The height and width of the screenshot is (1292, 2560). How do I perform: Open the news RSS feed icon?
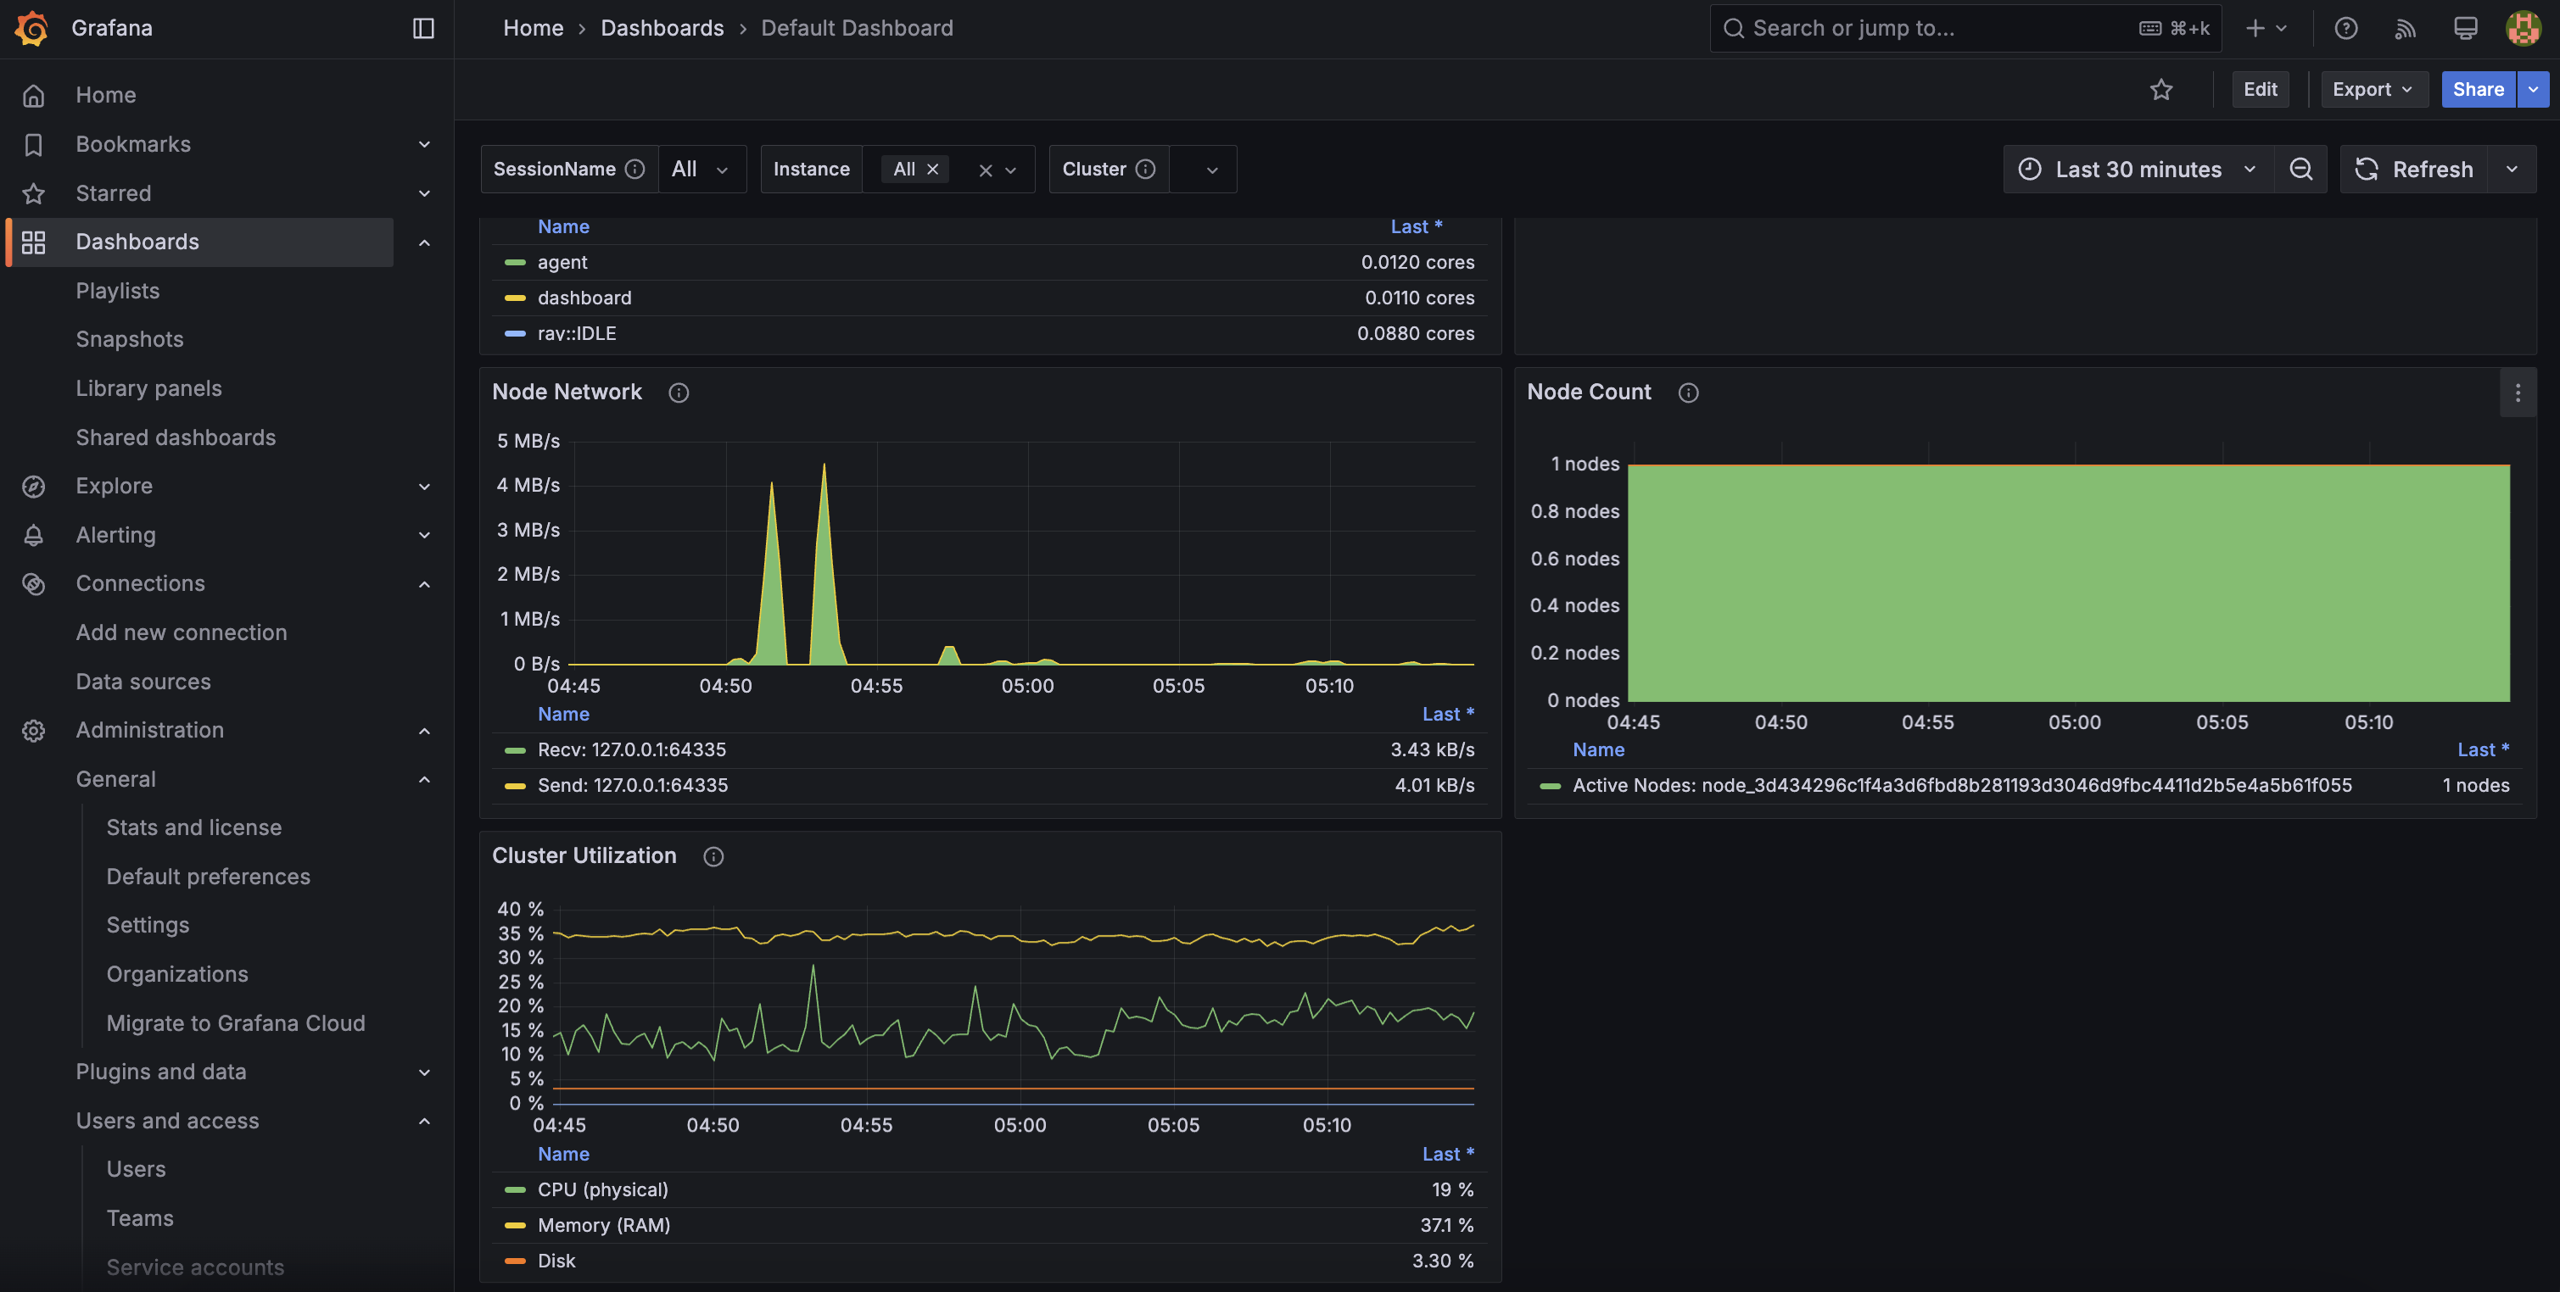coord(2405,28)
